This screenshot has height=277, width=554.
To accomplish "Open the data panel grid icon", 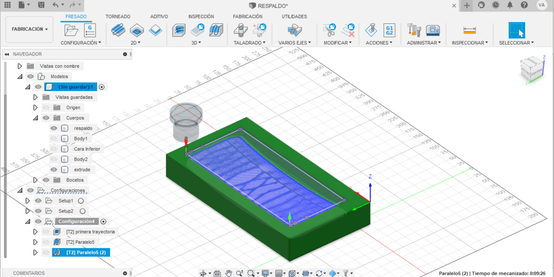I will tap(7, 5).
